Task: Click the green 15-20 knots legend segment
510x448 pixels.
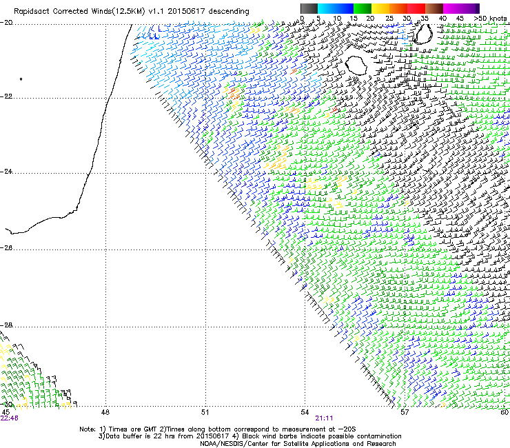Action: (x=363, y=8)
